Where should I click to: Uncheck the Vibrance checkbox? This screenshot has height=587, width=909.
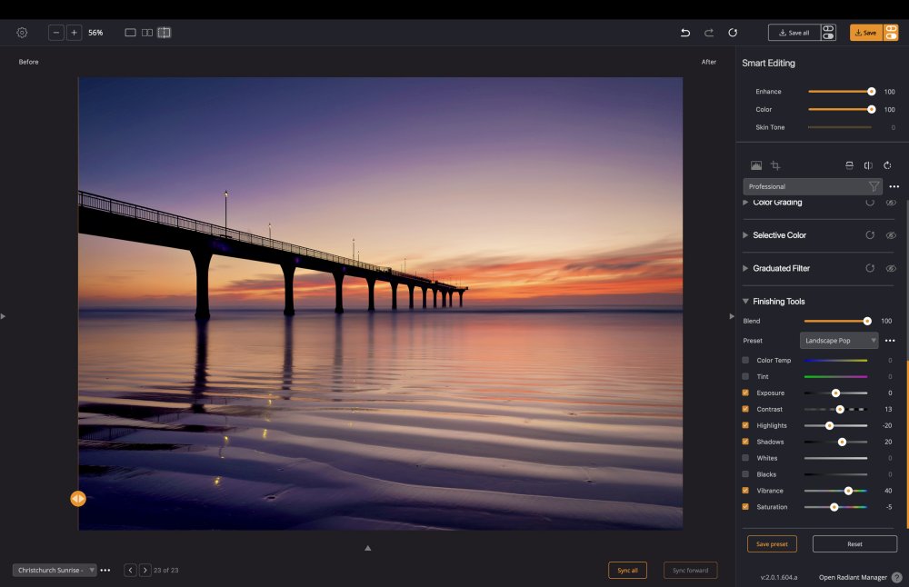[x=746, y=491]
